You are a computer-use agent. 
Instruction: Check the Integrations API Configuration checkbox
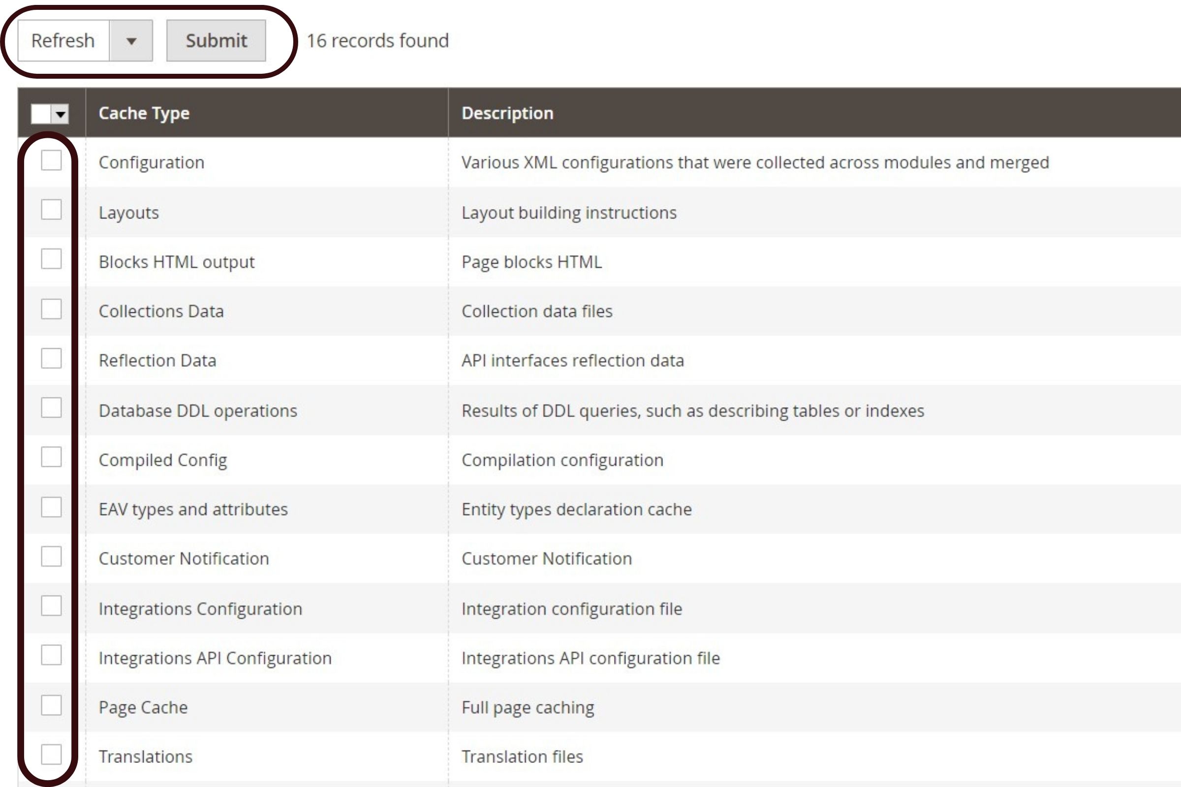pyautogui.click(x=51, y=655)
